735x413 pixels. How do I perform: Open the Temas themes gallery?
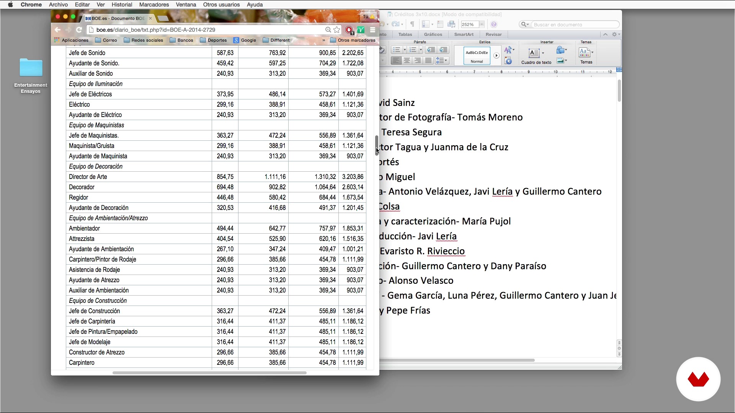coord(586,55)
